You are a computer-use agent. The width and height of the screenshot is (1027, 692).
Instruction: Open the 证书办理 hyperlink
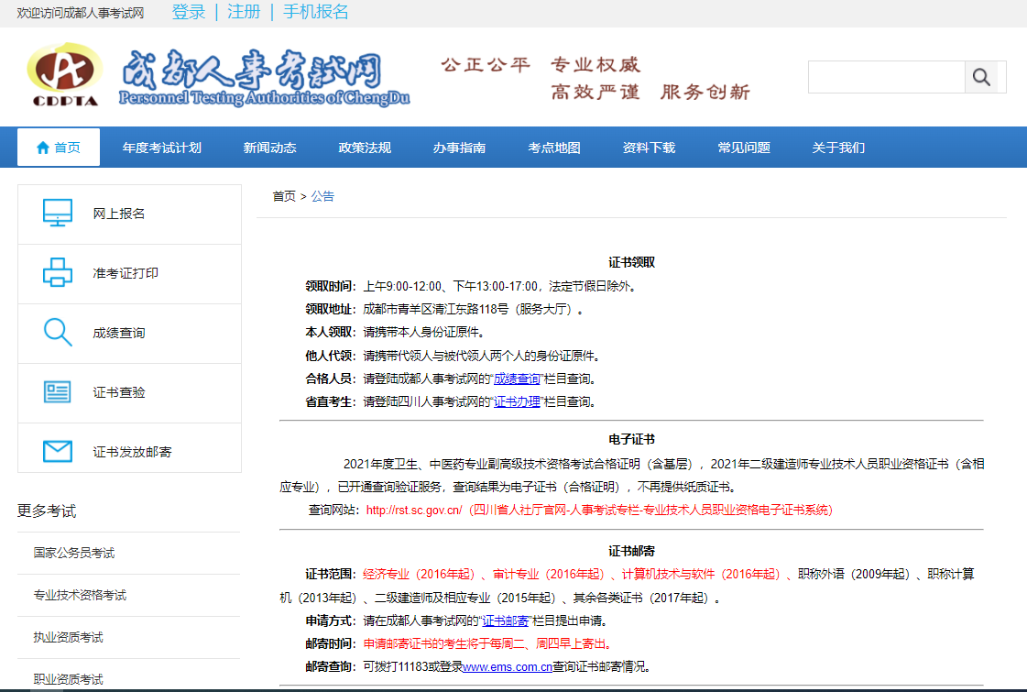pyautogui.click(x=517, y=401)
